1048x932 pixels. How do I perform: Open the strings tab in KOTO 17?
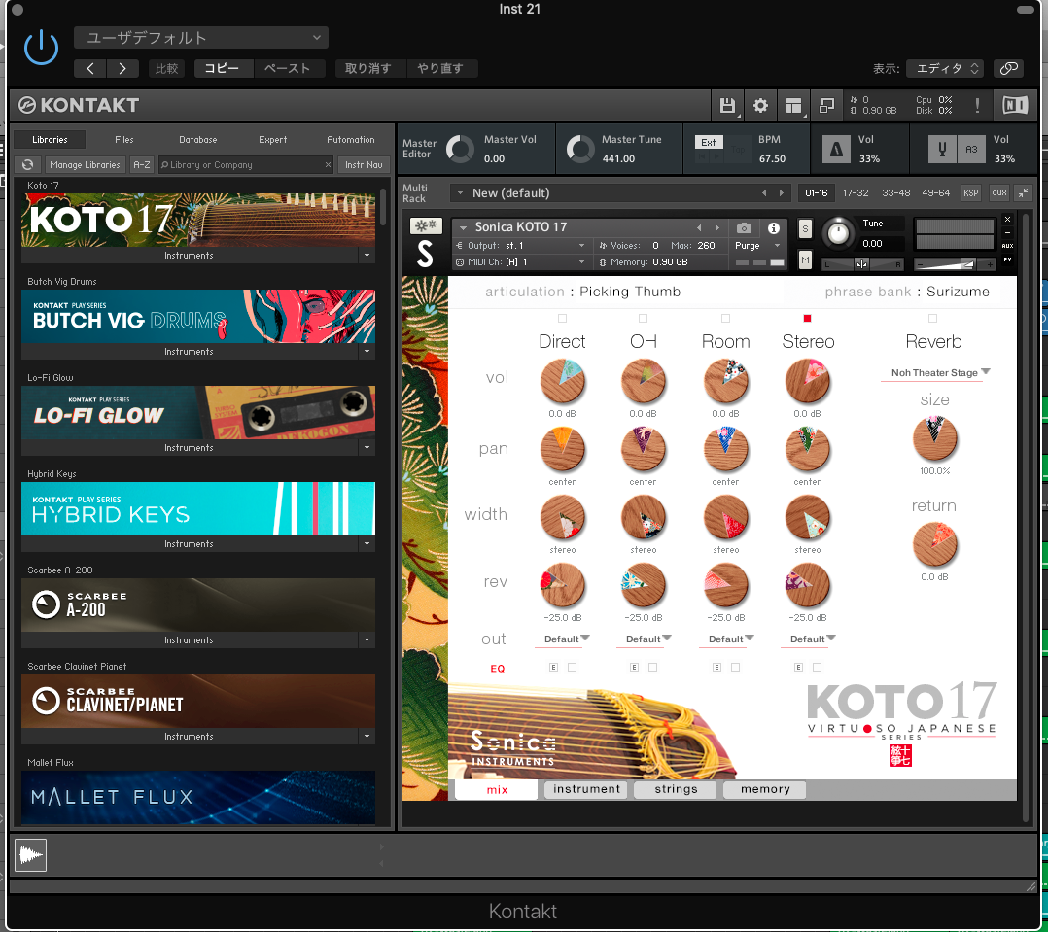click(676, 789)
